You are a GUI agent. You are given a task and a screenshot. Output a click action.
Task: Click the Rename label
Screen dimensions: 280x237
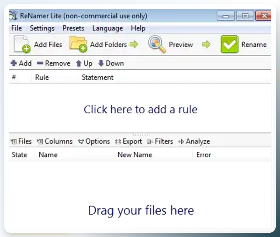[254, 44]
